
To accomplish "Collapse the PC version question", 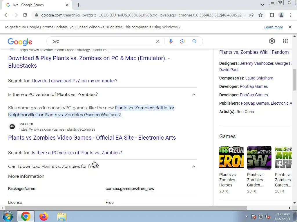I will pyautogui.click(x=193, y=95).
